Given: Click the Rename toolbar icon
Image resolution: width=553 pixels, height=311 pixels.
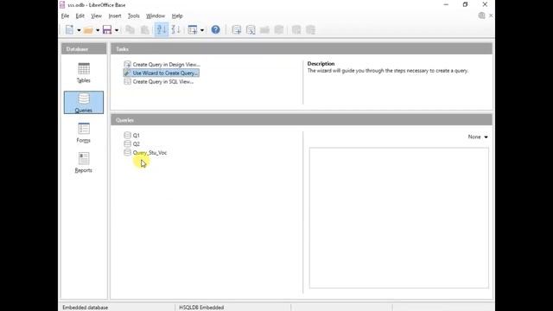Looking at the screenshot, I should click(x=310, y=30).
